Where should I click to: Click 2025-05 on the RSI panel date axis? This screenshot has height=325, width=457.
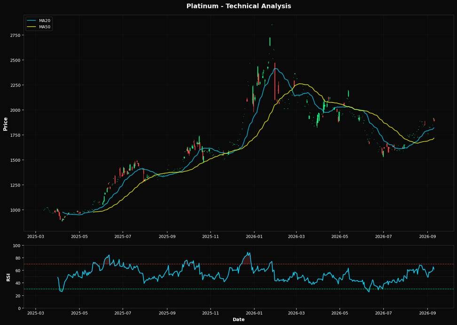click(79, 313)
